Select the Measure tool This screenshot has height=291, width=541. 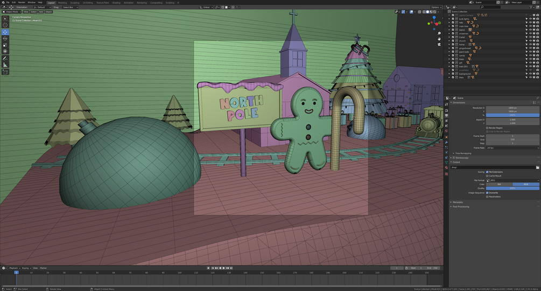[x=5, y=65]
